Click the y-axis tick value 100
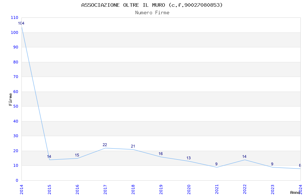Viewport: 304px width, 196px height. [15, 32]
